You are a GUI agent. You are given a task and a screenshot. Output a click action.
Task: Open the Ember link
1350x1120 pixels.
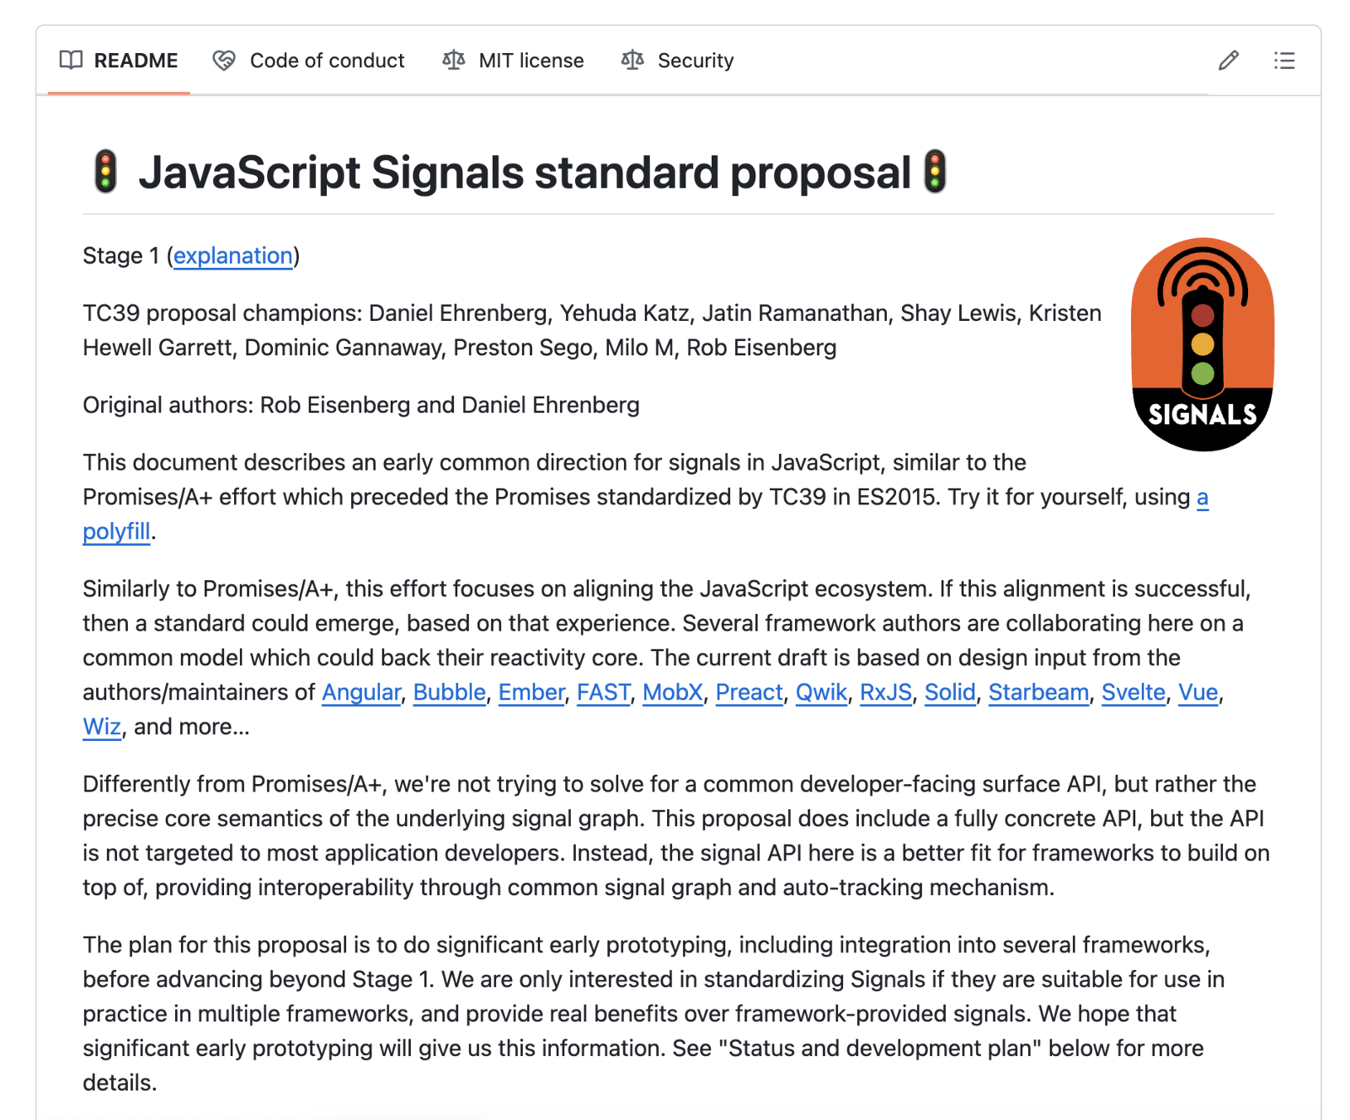(x=531, y=692)
